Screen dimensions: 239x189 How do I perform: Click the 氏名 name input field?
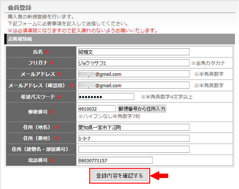(x=134, y=52)
